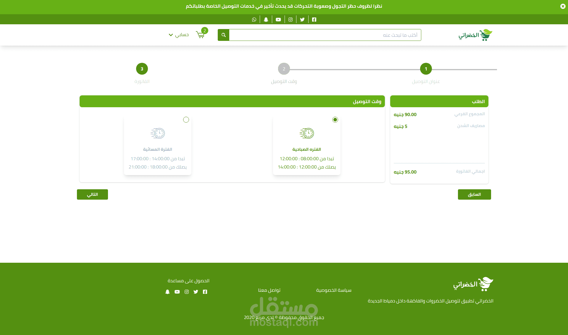Open YouTube icon in top bar

pos(278,20)
